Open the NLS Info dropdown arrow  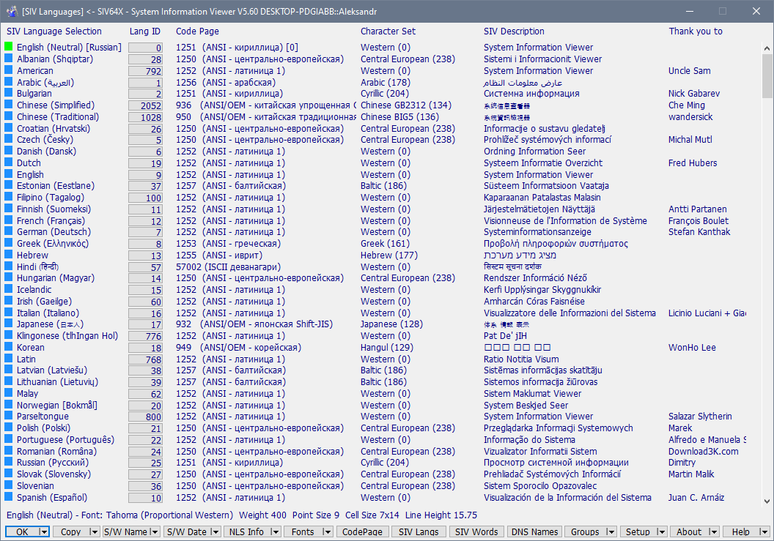pos(276,531)
